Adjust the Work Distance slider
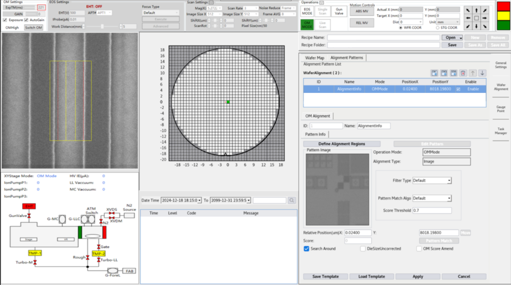This screenshot has height=285, width=511. [102, 26]
